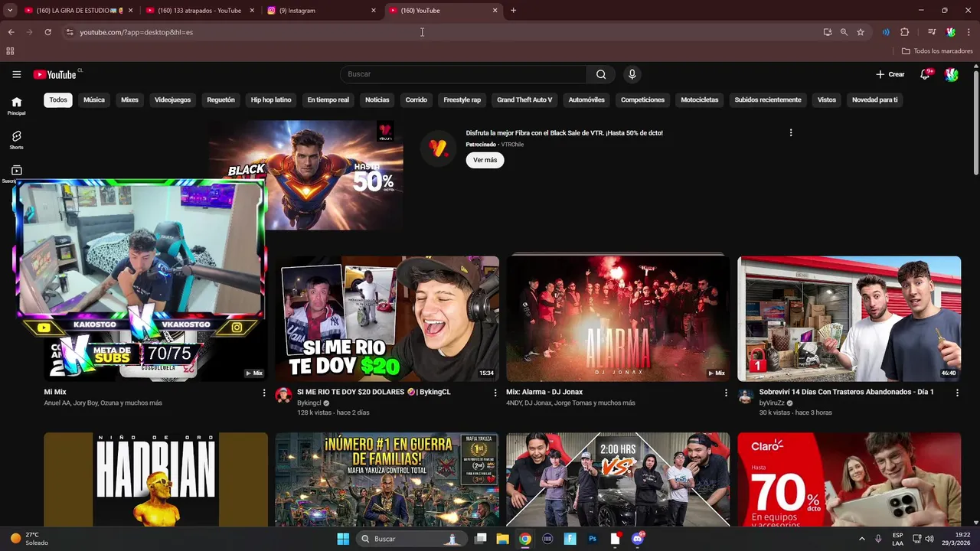Viewport: 980px width, 551px height.
Task: Go to Principal in the sidebar
Action: coord(16,106)
